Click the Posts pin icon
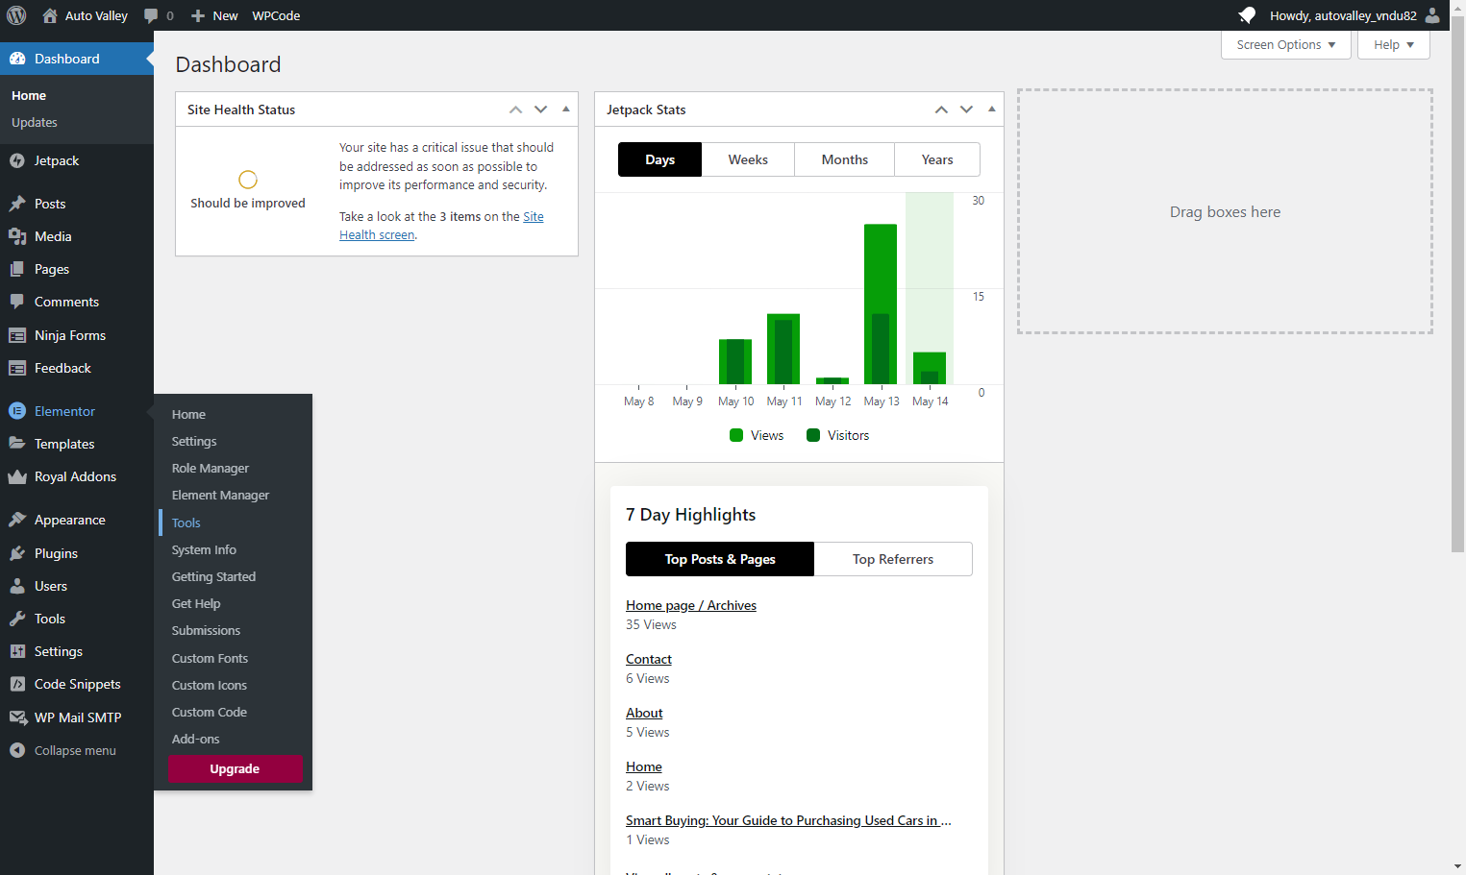The height and width of the screenshot is (875, 1466). [17, 204]
